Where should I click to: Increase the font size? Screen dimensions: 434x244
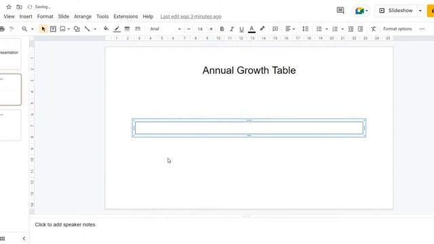pos(211,28)
